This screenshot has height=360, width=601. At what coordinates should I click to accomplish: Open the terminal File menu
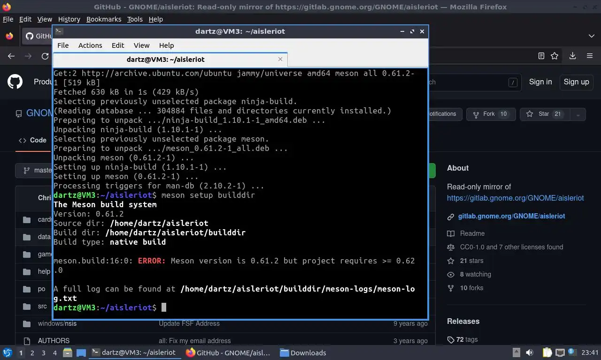coord(63,45)
